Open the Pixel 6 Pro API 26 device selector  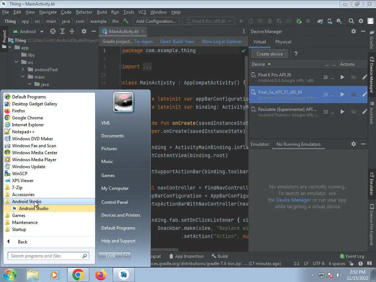coord(209,21)
